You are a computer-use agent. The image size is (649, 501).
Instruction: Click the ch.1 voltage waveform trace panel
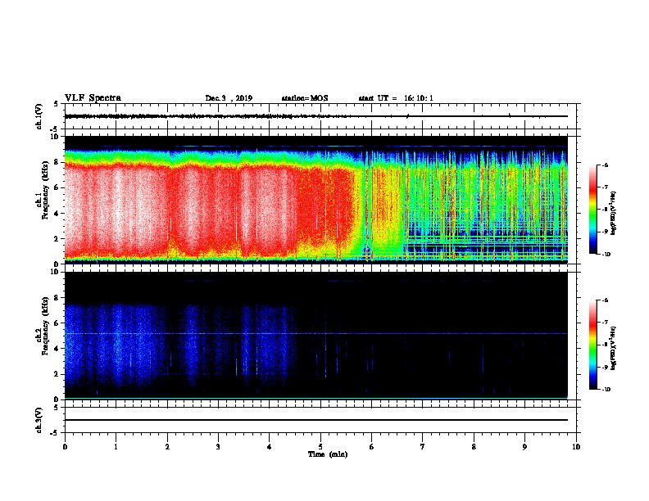(x=320, y=116)
